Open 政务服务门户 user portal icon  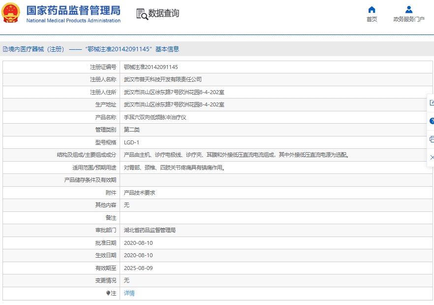click(409, 10)
